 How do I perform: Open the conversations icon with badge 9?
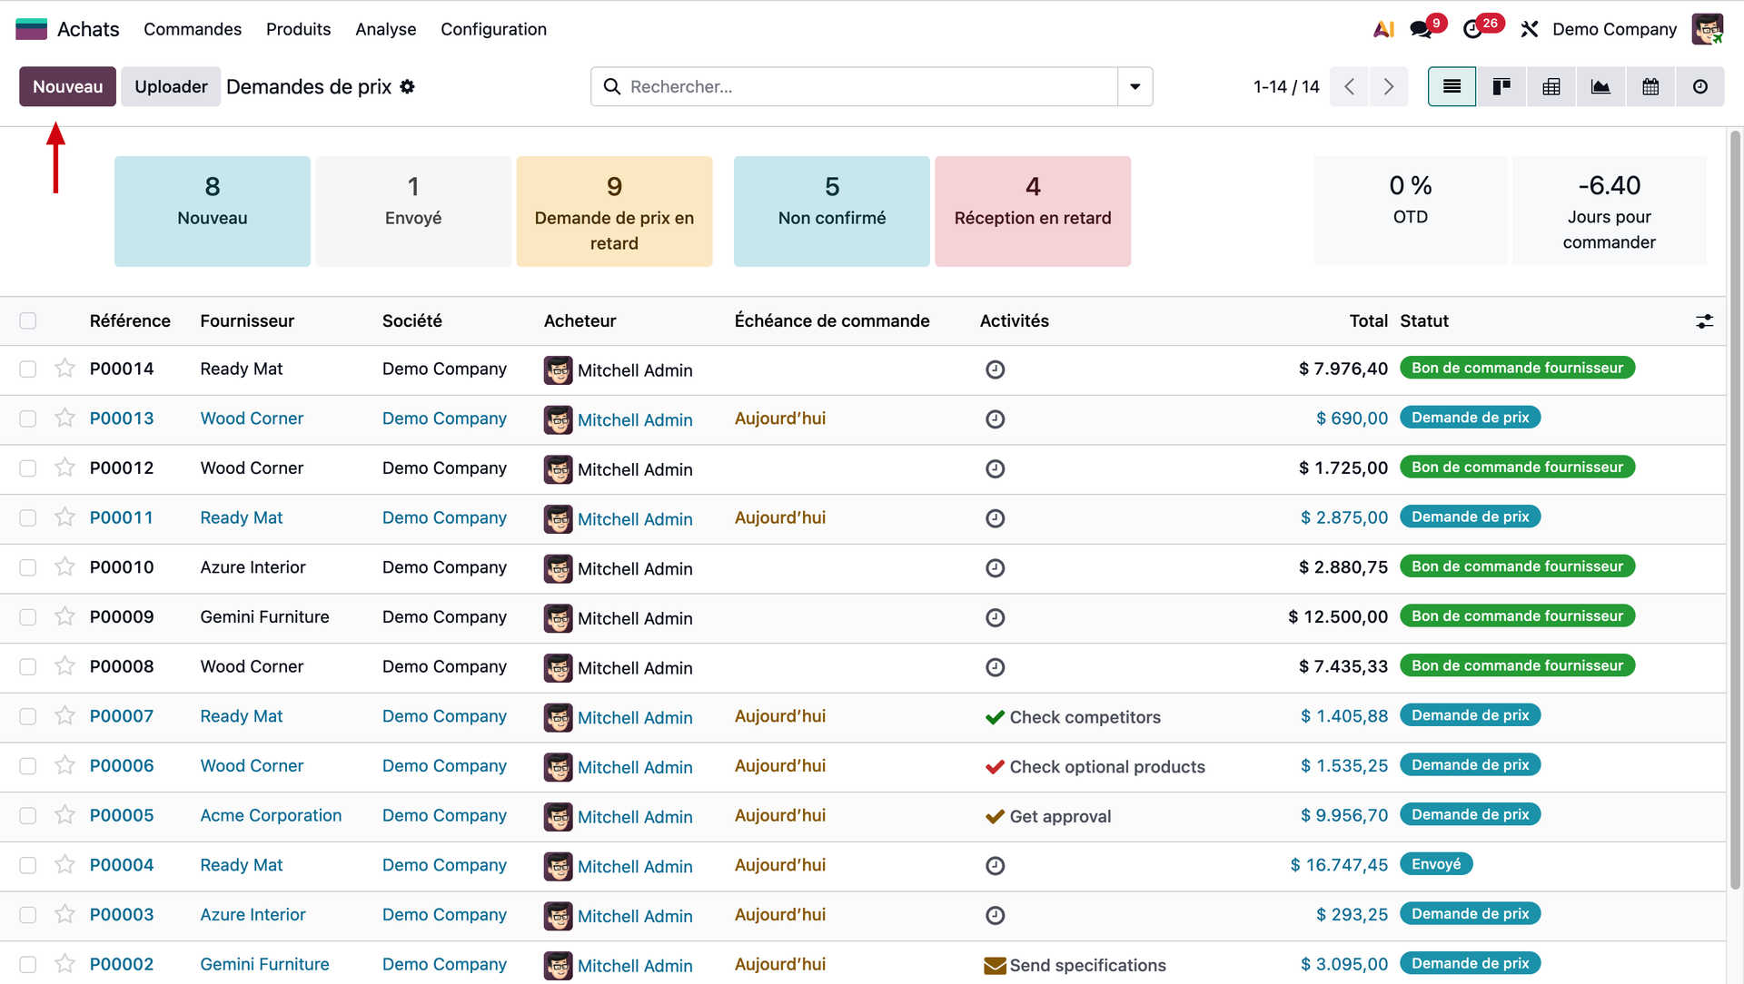[x=1422, y=29]
